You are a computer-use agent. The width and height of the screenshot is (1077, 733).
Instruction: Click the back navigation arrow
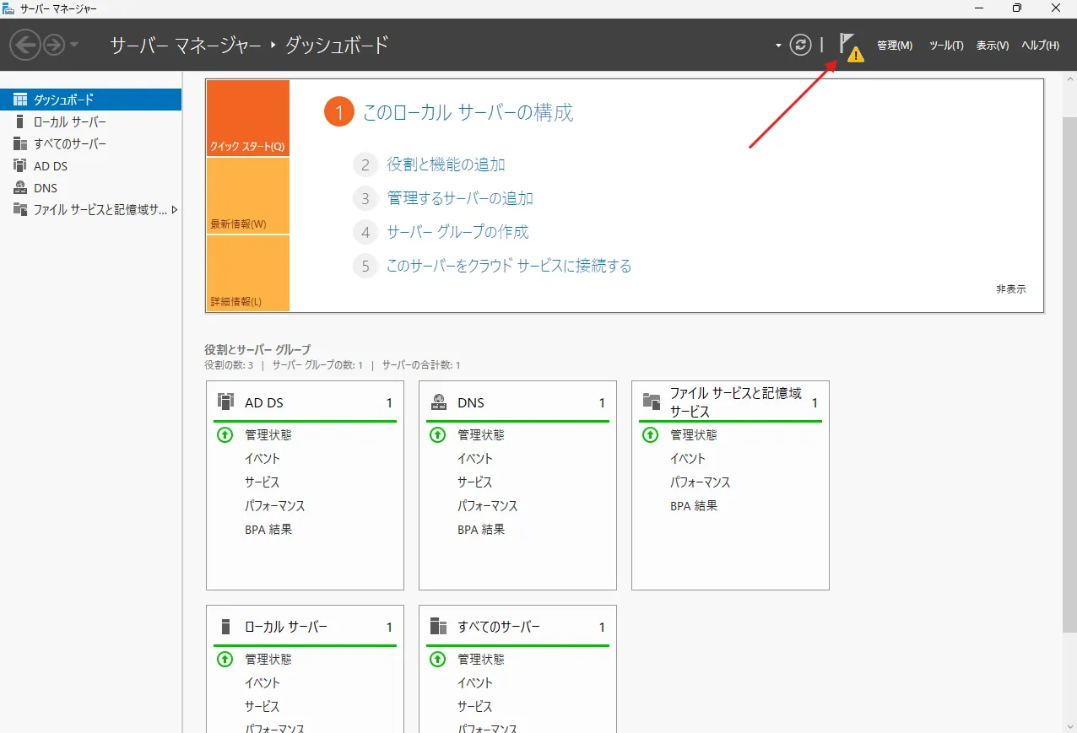[25, 45]
